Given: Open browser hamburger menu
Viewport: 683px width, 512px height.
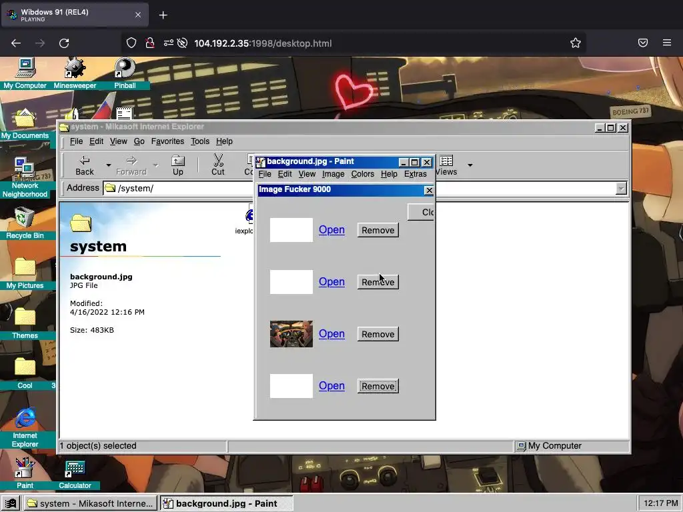Looking at the screenshot, I should pyautogui.click(x=667, y=43).
